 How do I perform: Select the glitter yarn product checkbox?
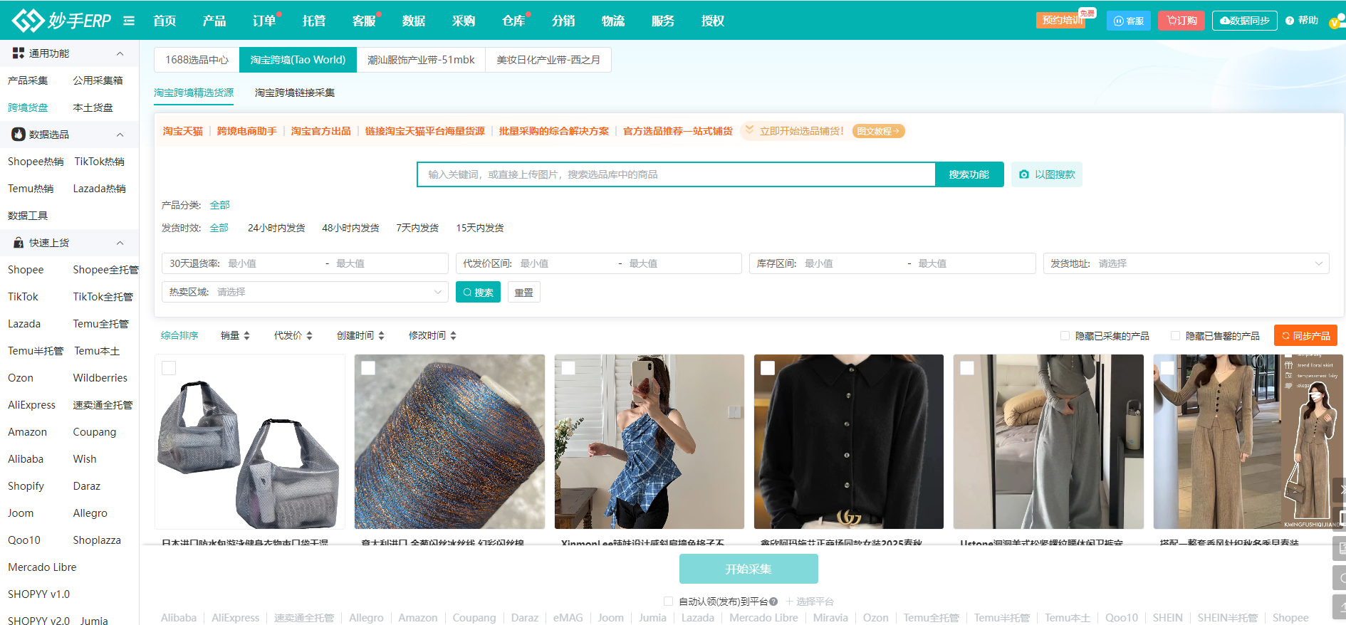coord(368,368)
